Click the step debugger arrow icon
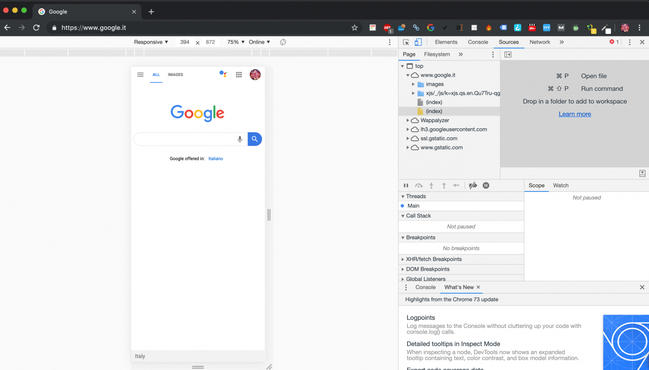Viewport: 649px width, 370px height. click(x=456, y=186)
